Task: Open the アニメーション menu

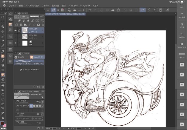Action: (32, 6)
